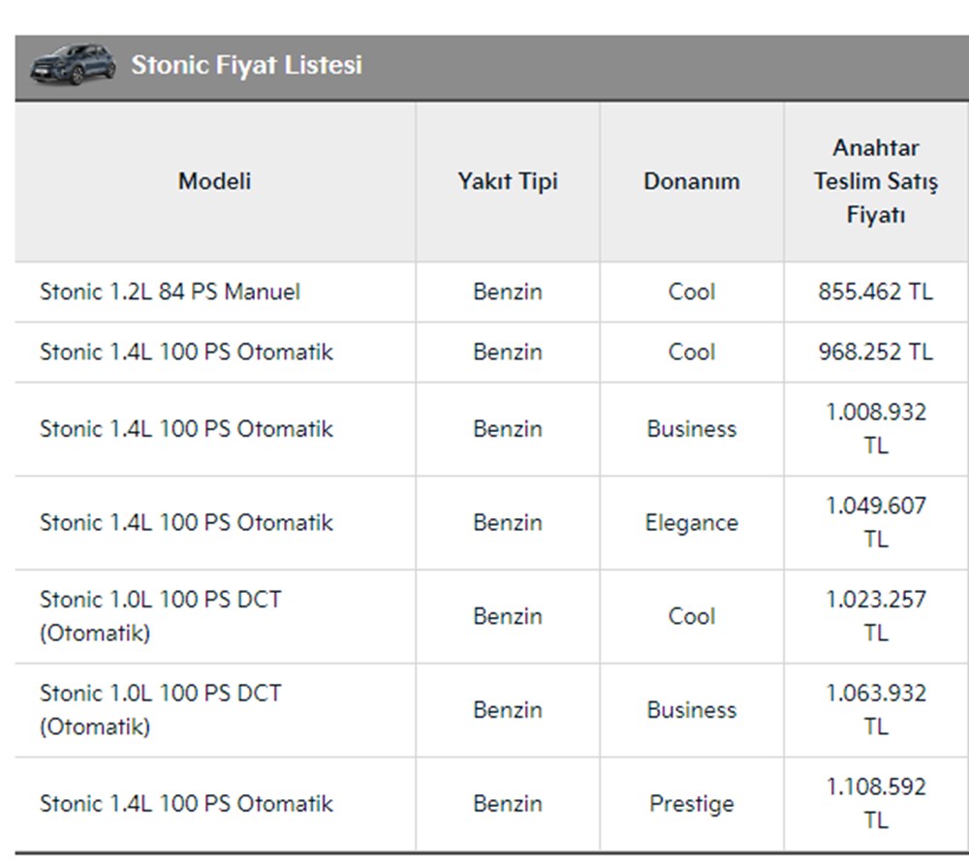Select the 1.023.257 TL price cell
Screen dimensions: 969x865
876,616
